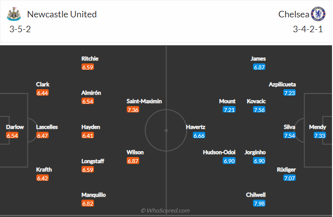The height and width of the screenshot is (217, 333).
Task: Open the Chelsea team name link
Action: [x=292, y=14]
